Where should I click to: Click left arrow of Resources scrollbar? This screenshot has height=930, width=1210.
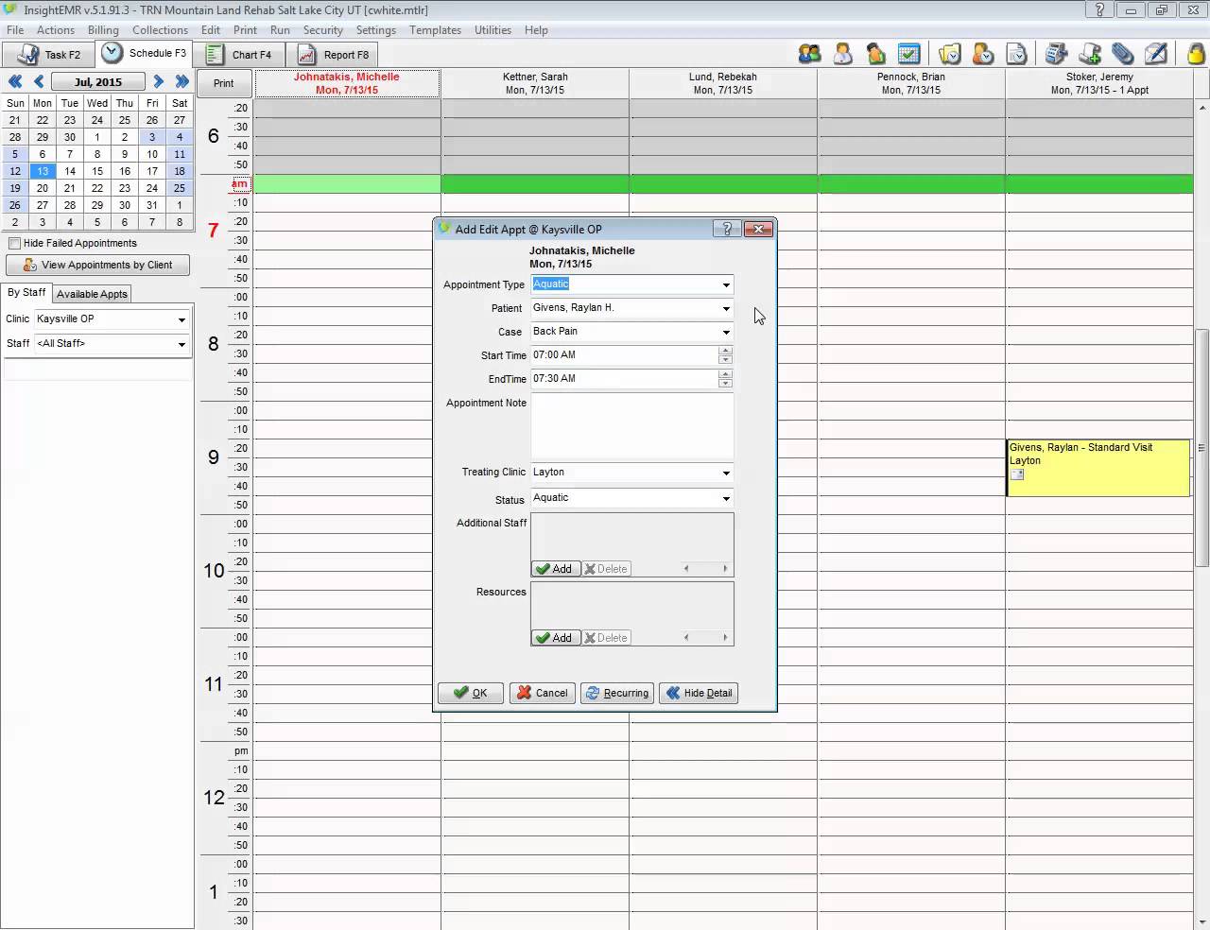[x=686, y=638]
